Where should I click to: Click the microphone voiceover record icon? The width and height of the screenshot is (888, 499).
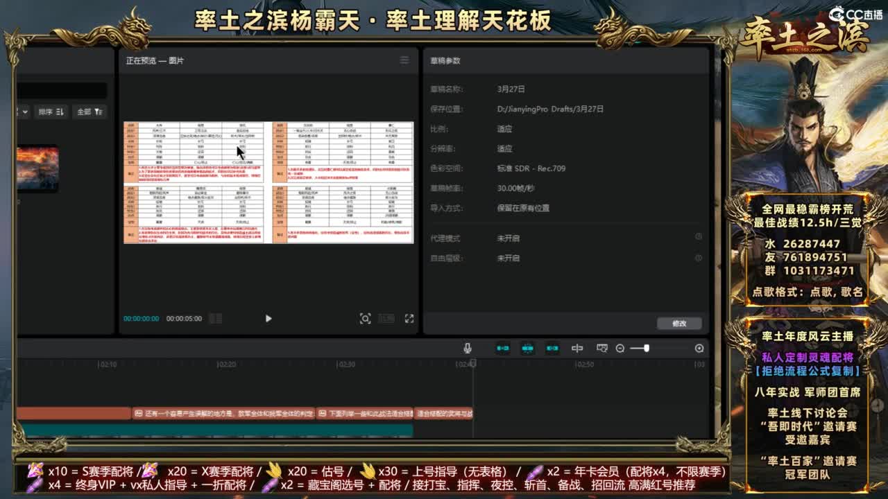[468, 349]
